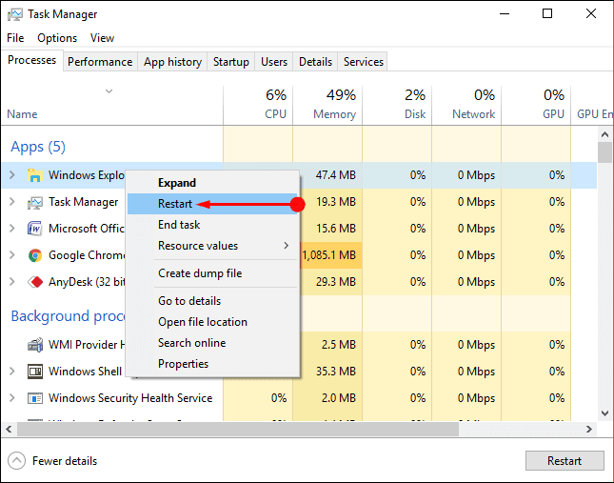Open the Options menu

click(x=57, y=38)
